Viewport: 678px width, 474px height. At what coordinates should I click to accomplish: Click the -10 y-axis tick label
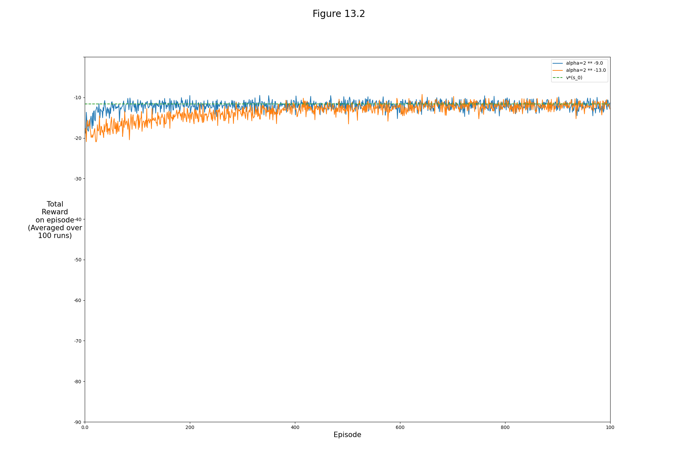78,98
